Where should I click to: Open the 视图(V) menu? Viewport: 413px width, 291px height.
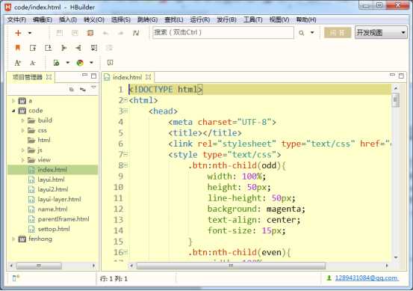tap(279, 19)
